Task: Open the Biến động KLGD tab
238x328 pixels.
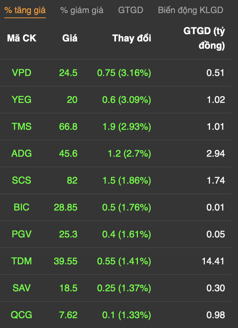Action: (190, 10)
